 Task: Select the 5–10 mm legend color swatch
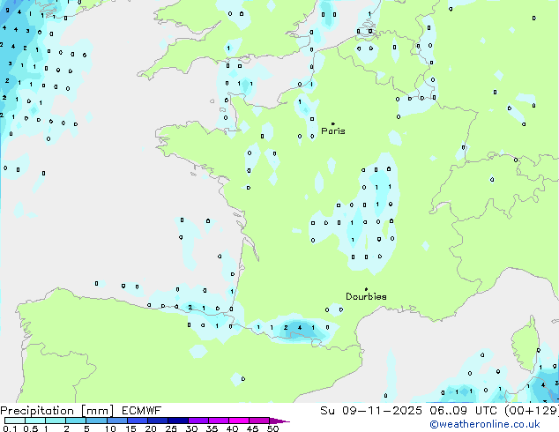(96, 421)
